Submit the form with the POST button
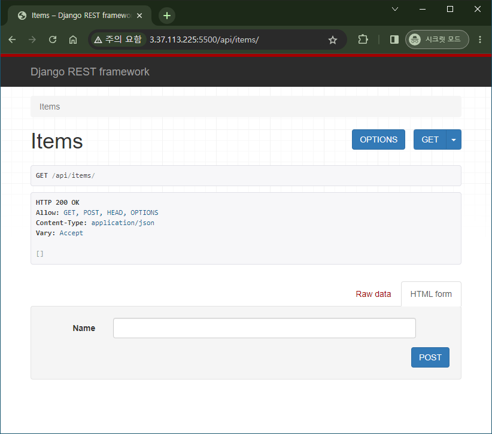 point(430,357)
